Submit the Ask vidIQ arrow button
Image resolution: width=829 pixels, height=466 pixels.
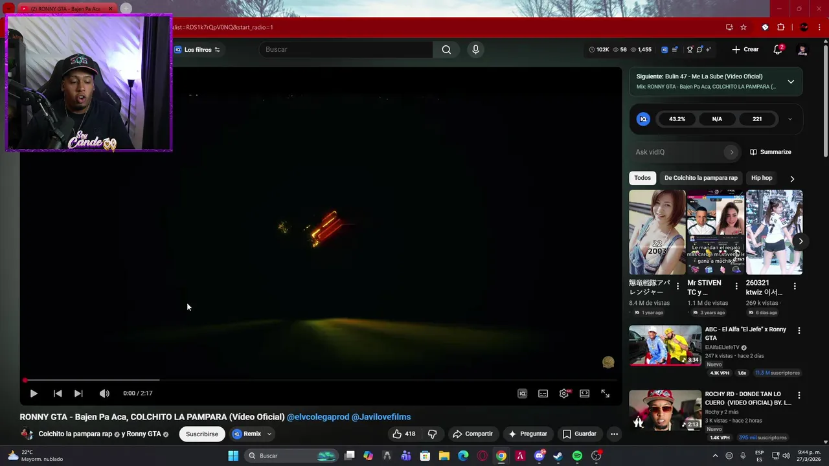[732, 152]
